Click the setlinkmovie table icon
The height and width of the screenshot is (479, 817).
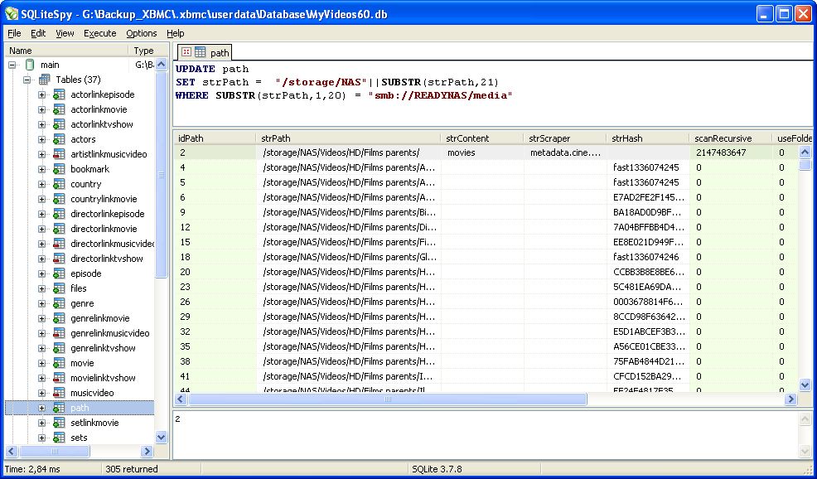(59, 423)
